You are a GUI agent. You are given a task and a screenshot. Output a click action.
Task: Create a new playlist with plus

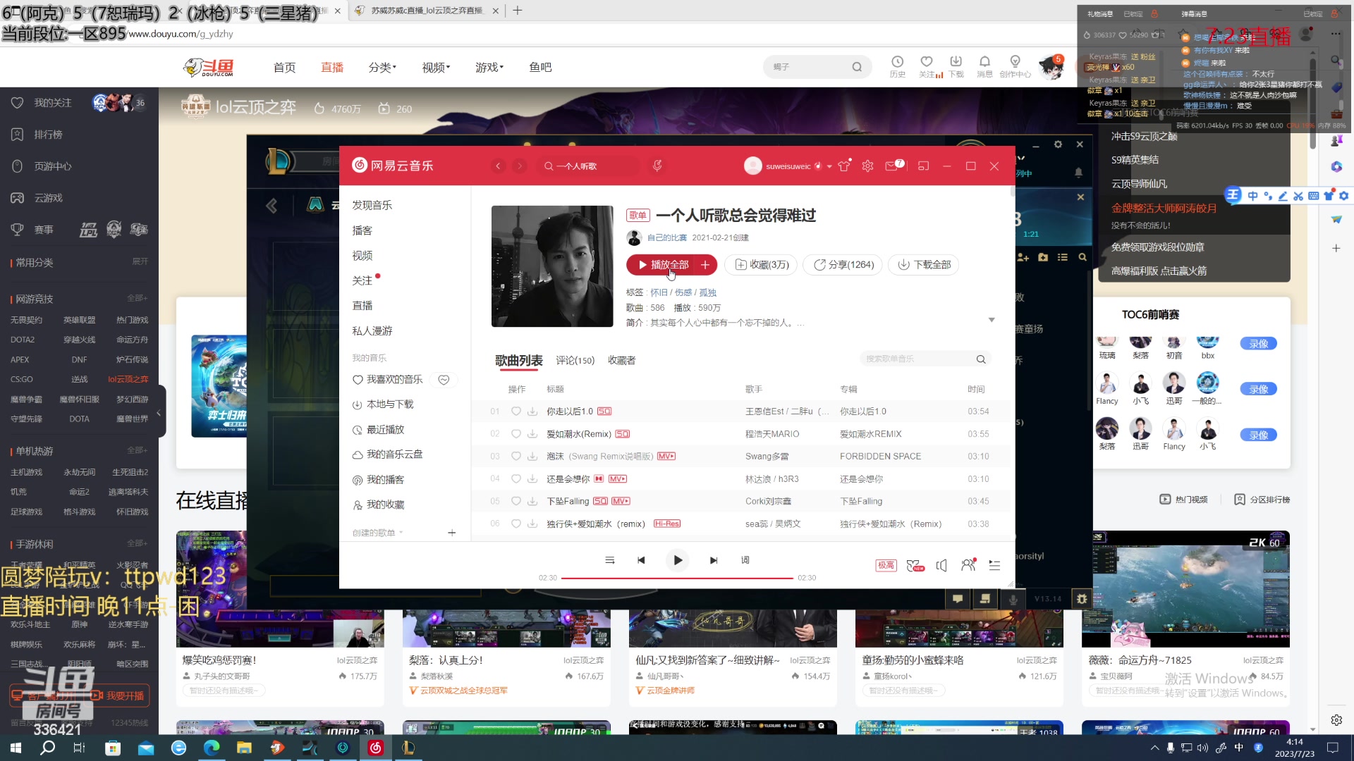[452, 533]
